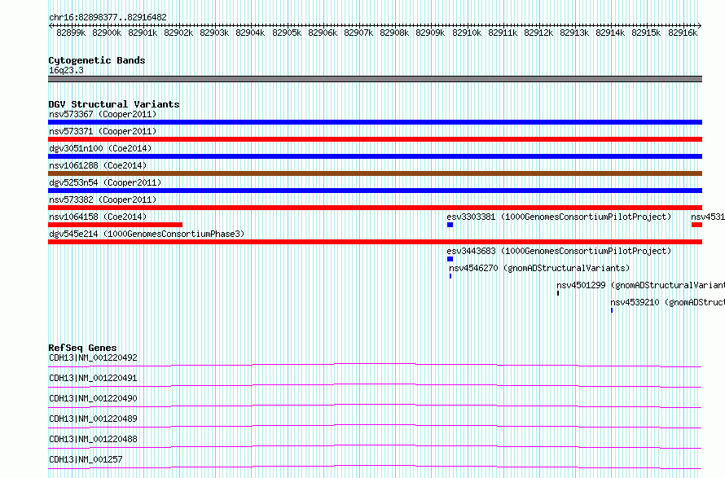Viewport: 725px width, 478px height.
Task: Choose the 82902k position on the ruler
Action: click(178, 33)
